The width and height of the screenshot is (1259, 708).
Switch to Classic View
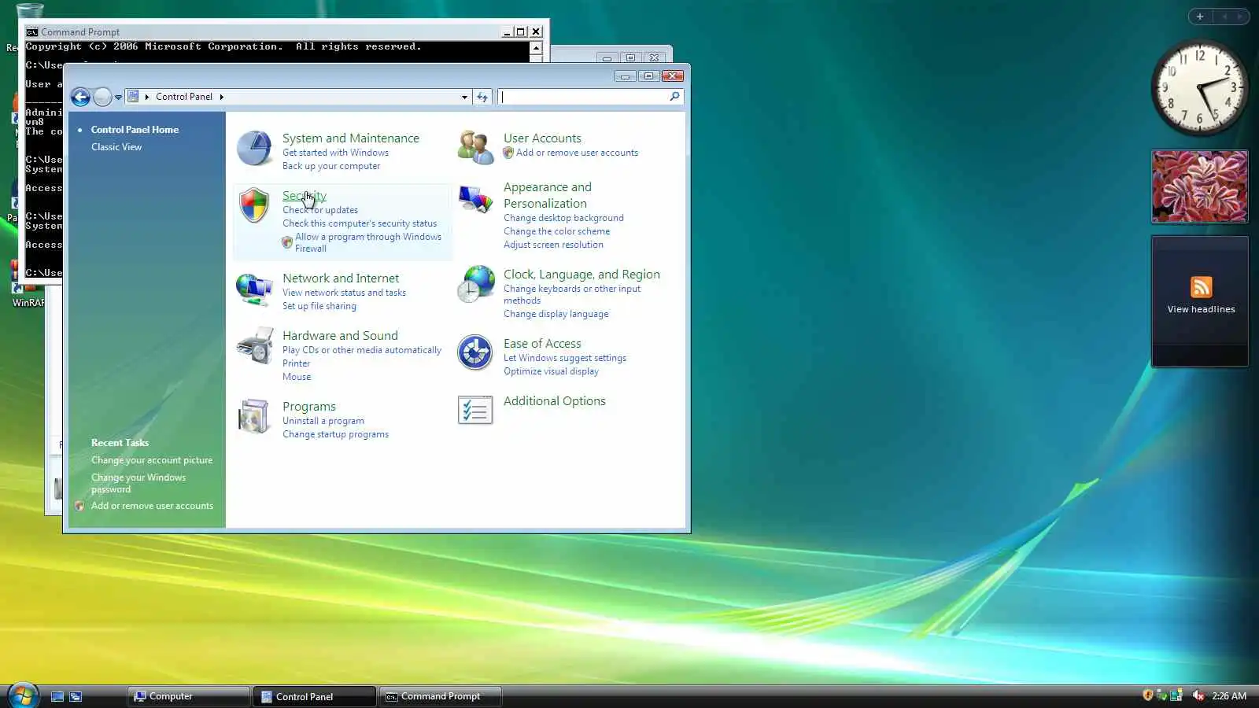[116, 147]
